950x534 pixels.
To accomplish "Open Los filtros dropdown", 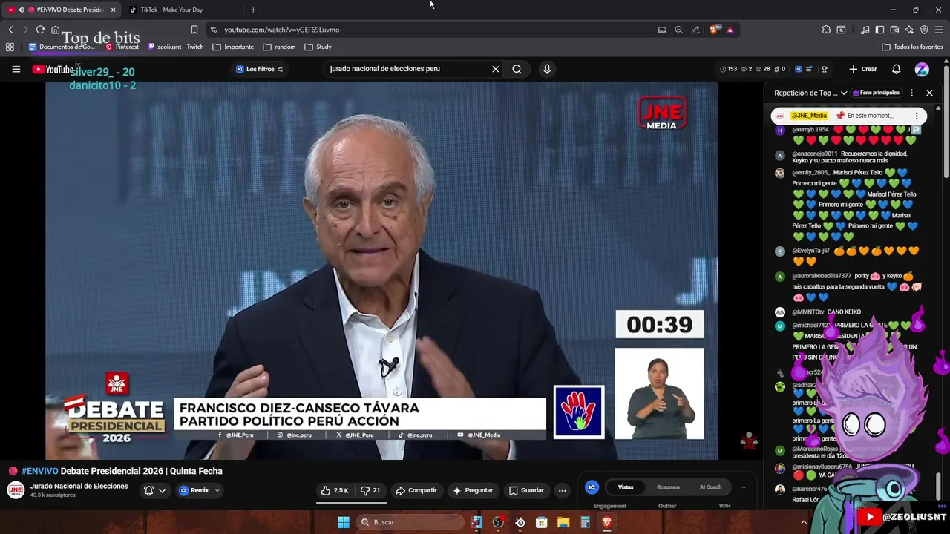I will click(260, 69).
